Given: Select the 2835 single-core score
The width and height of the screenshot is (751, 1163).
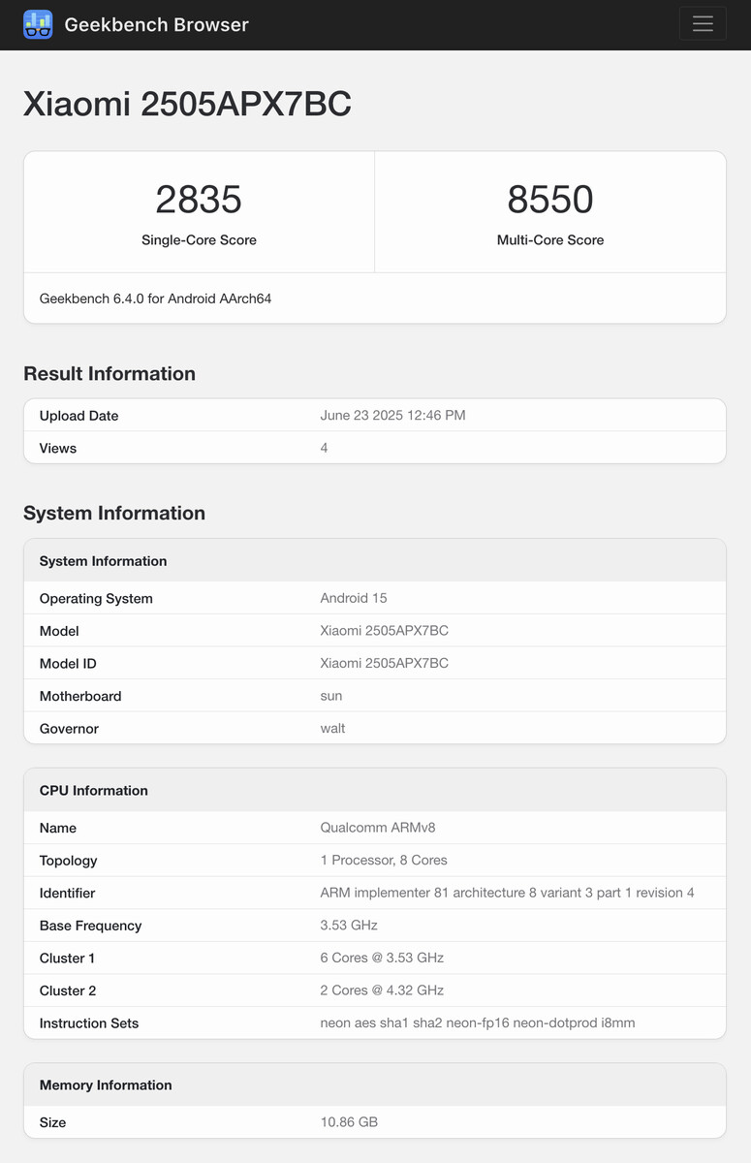Looking at the screenshot, I should coord(199,200).
